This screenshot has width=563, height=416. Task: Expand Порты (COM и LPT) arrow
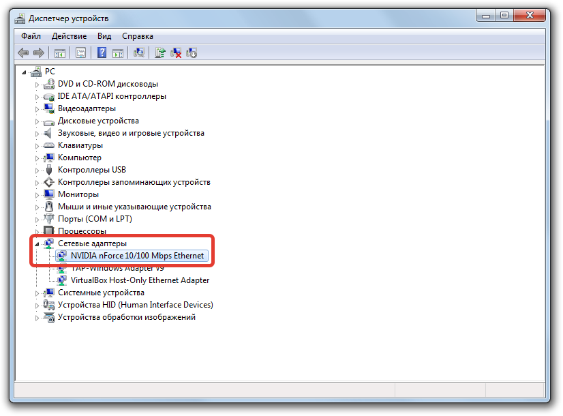pyautogui.click(x=37, y=220)
